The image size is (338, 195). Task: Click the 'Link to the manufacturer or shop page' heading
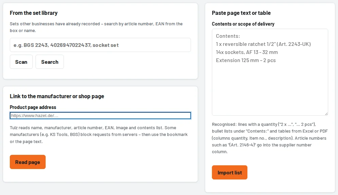pos(57,96)
